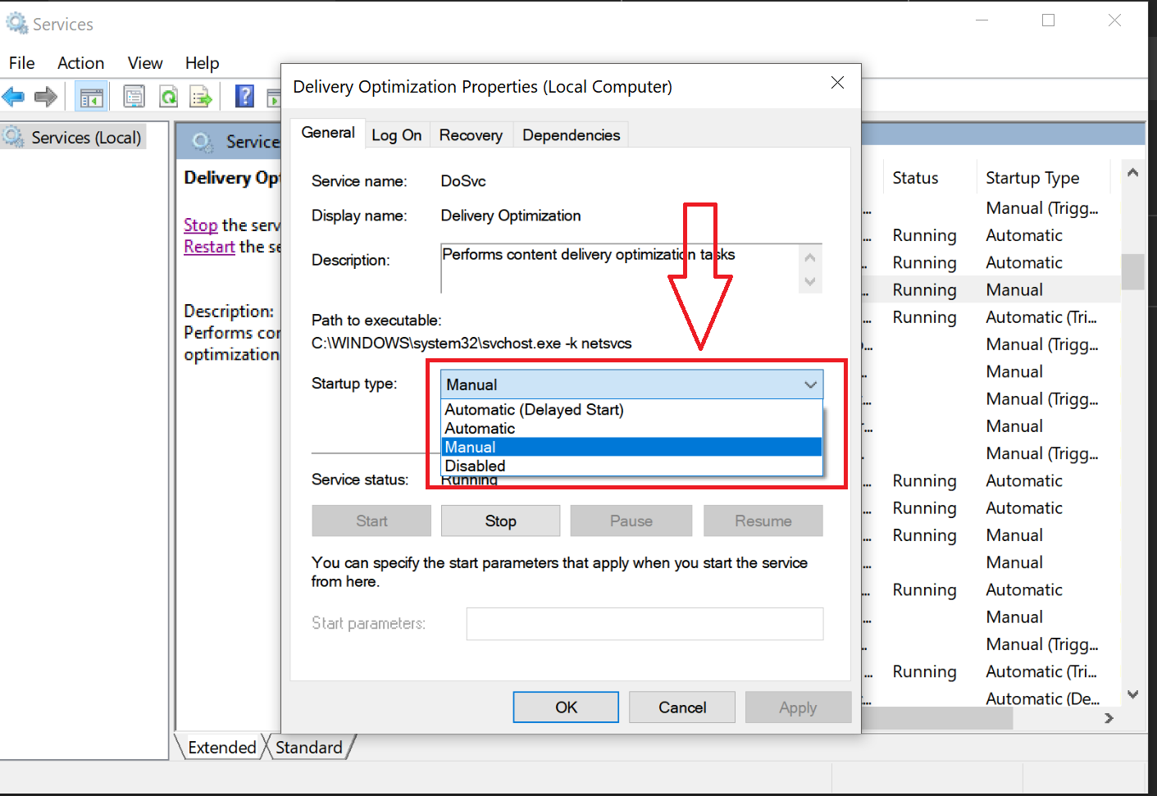
Task: Click the grayed Resume button
Action: tap(763, 521)
